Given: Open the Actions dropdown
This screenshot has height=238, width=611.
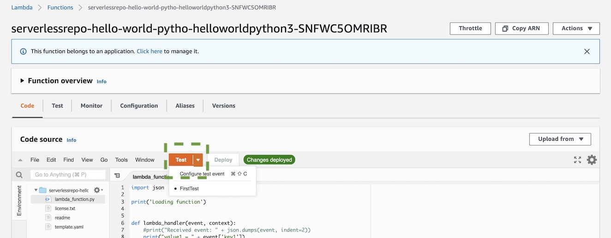Looking at the screenshot, I should 576,28.
